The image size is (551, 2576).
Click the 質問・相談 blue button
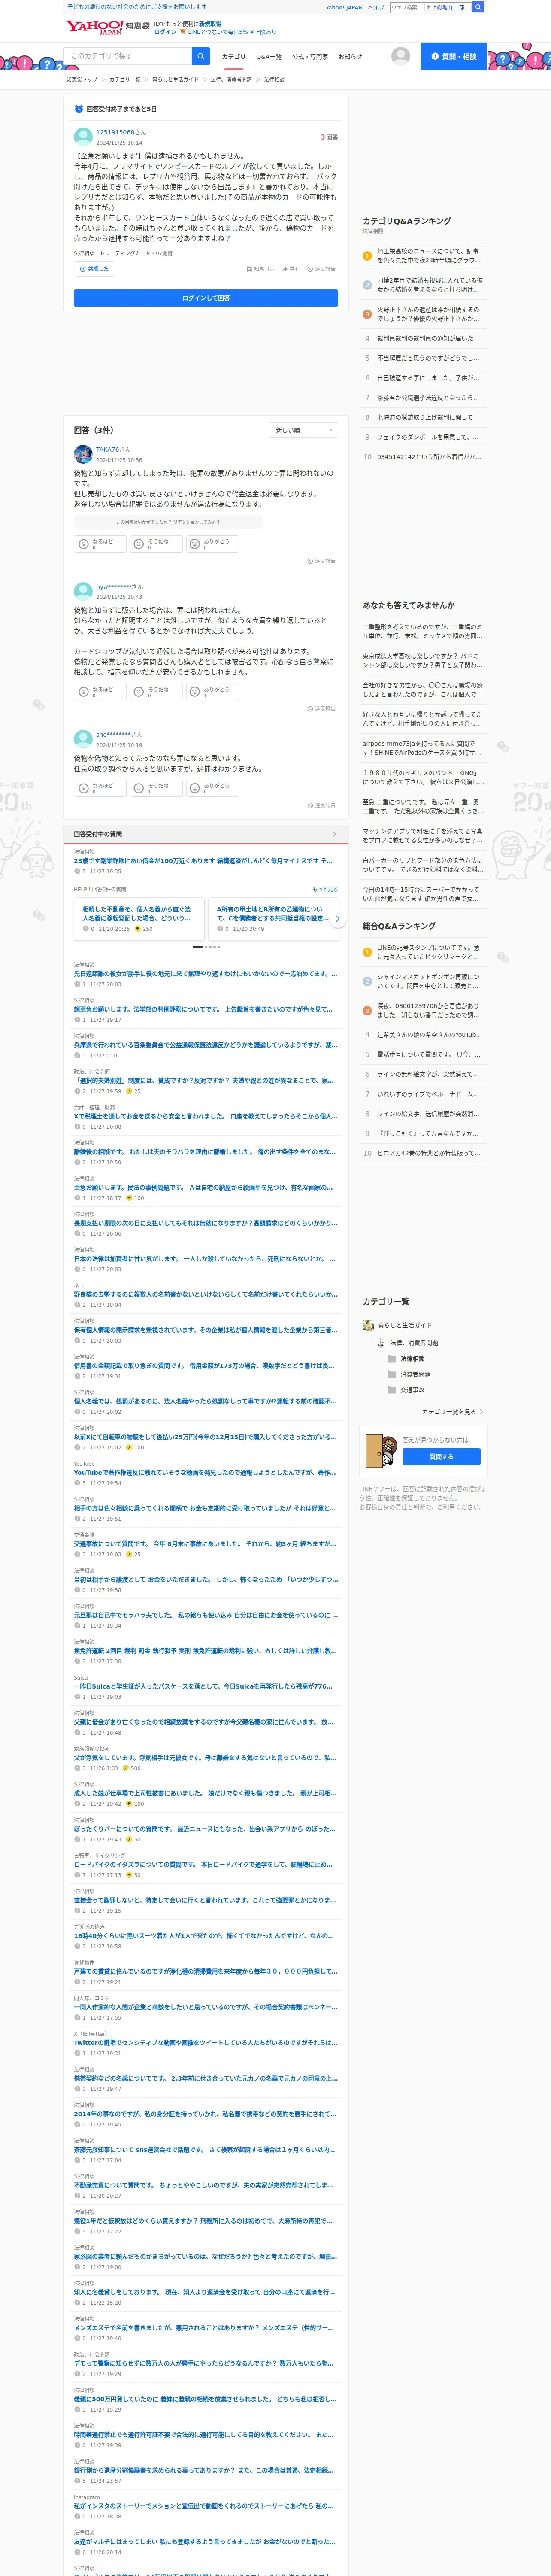coord(453,56)
